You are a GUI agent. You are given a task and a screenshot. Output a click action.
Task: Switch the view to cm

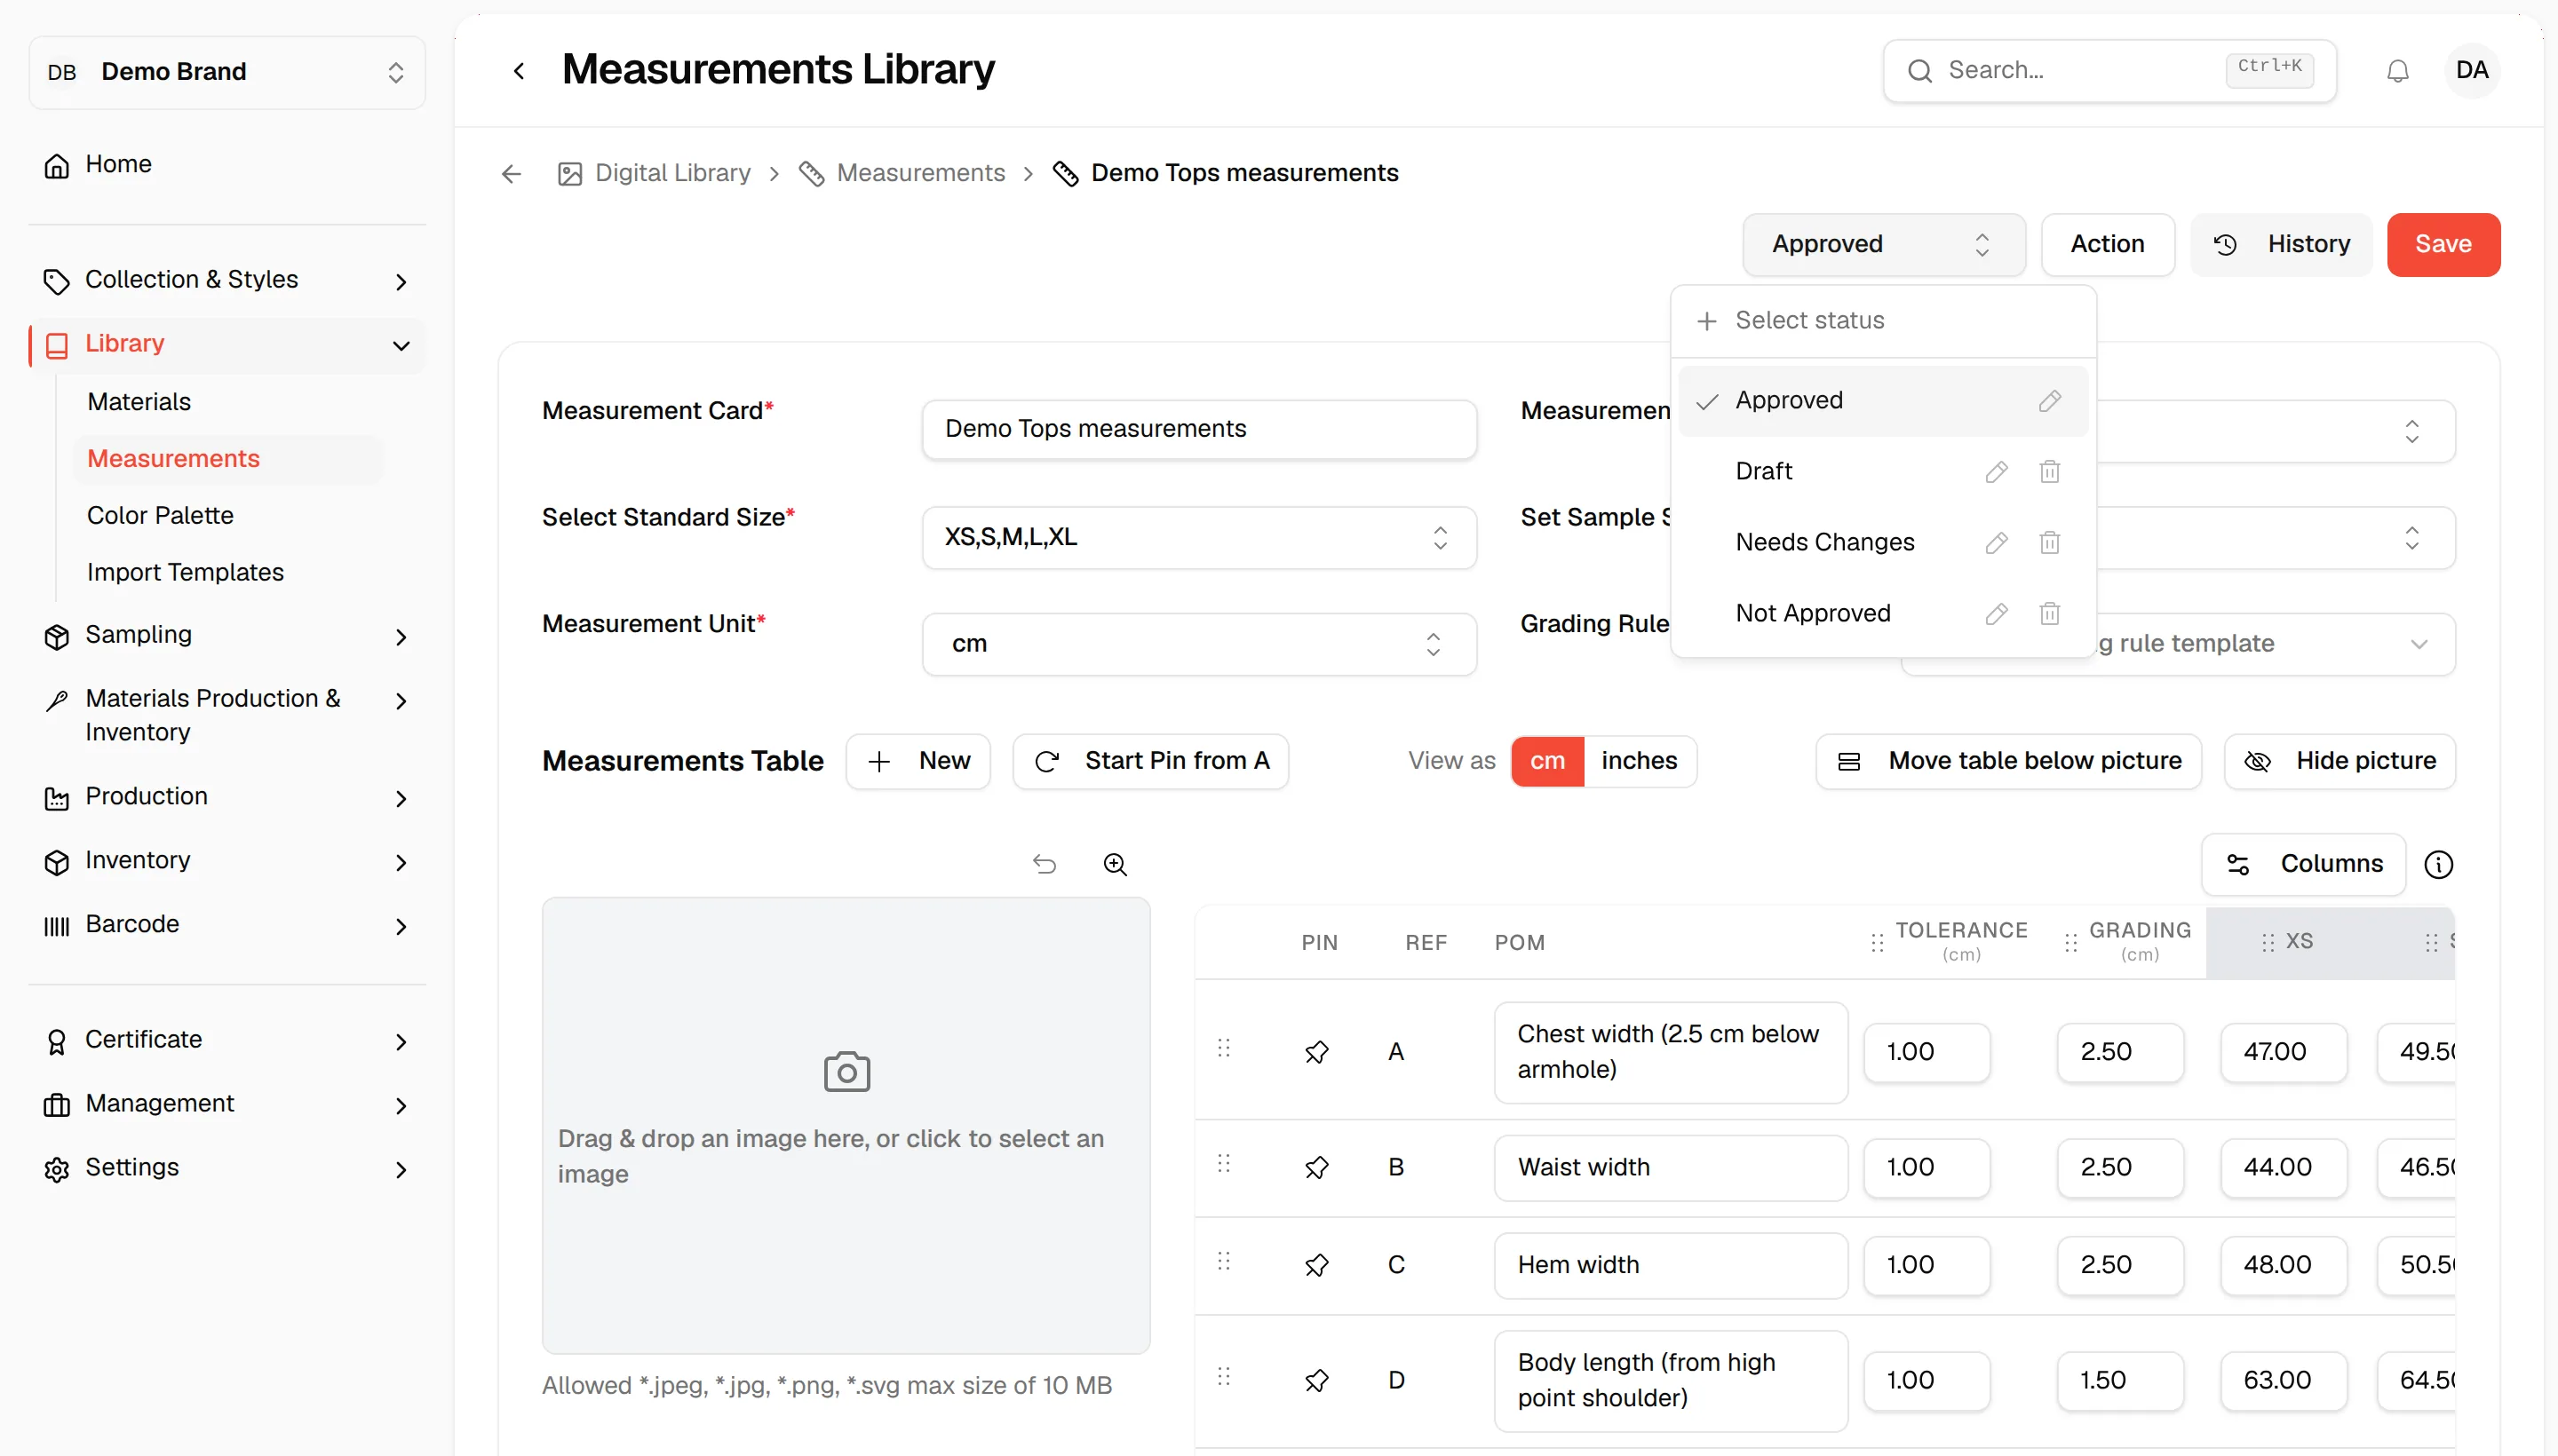click(1546, 761)
